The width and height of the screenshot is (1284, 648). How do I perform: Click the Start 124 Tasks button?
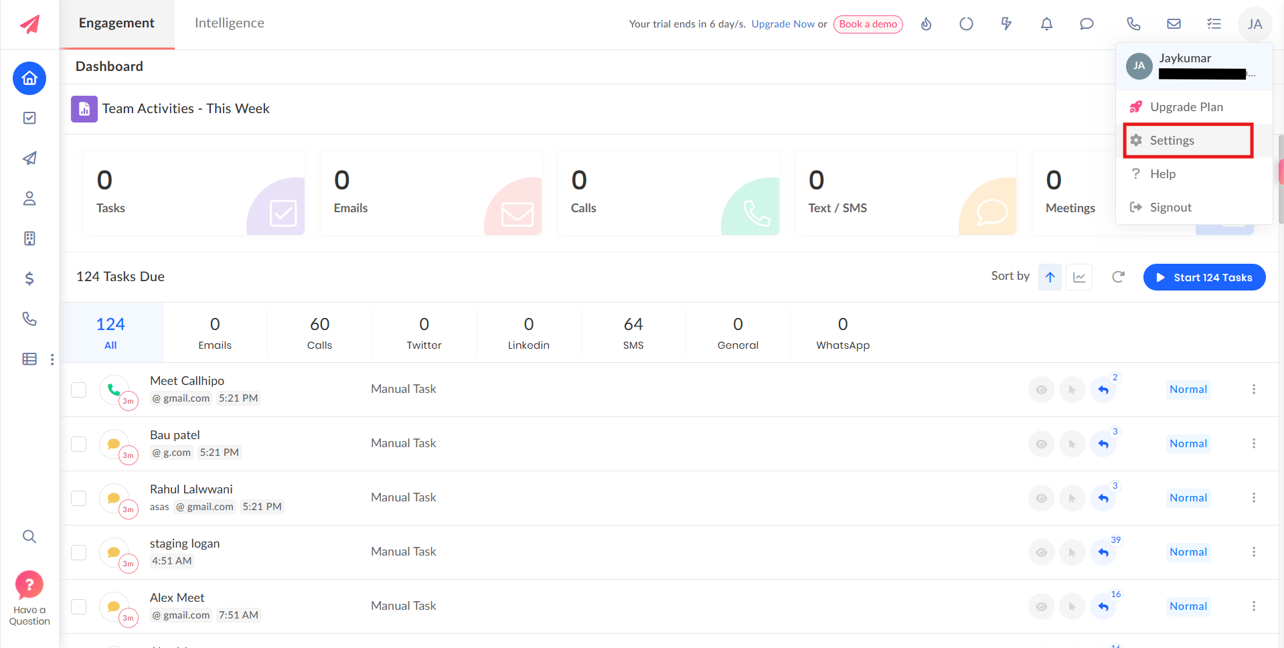(1204, 277)
